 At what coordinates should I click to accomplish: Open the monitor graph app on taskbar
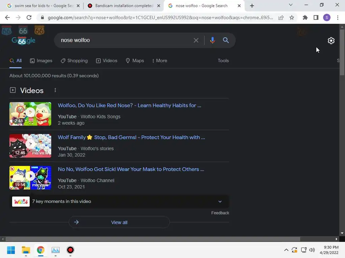(56, 250)
